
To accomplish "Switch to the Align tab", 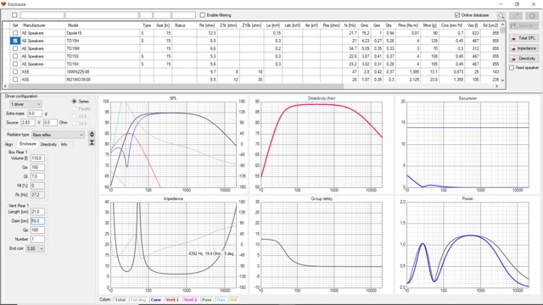I will pyautogui.click(x=8, y=144).
